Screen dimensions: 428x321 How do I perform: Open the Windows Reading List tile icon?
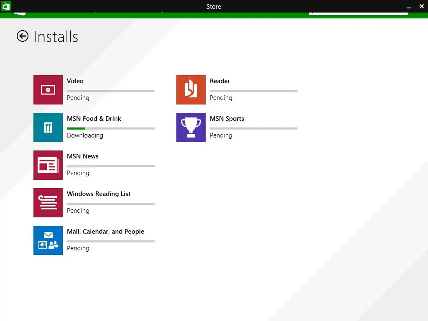tap(48, 203)
